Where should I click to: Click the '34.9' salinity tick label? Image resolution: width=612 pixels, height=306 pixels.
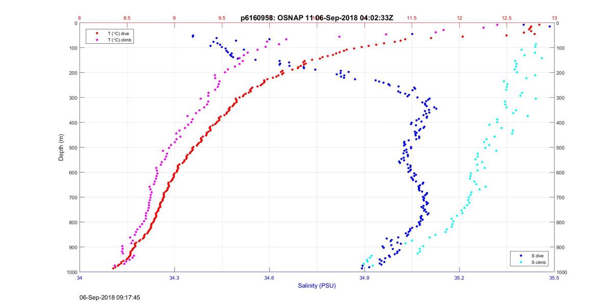click(364, 277)
